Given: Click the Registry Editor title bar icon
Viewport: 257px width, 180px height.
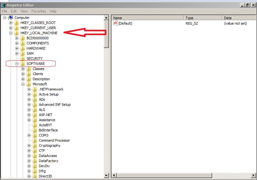Looking at the screenshot, I should pyautogui.click(x=3, y=5).
